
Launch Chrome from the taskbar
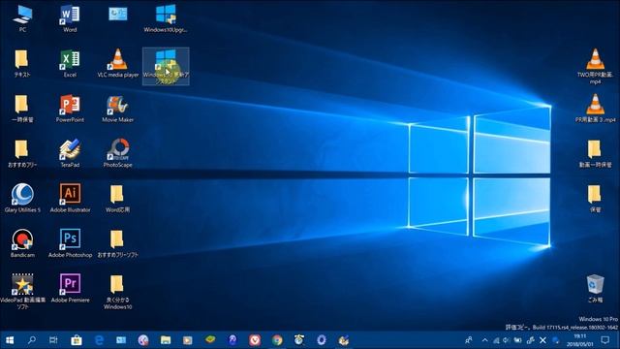pos(277,340)
